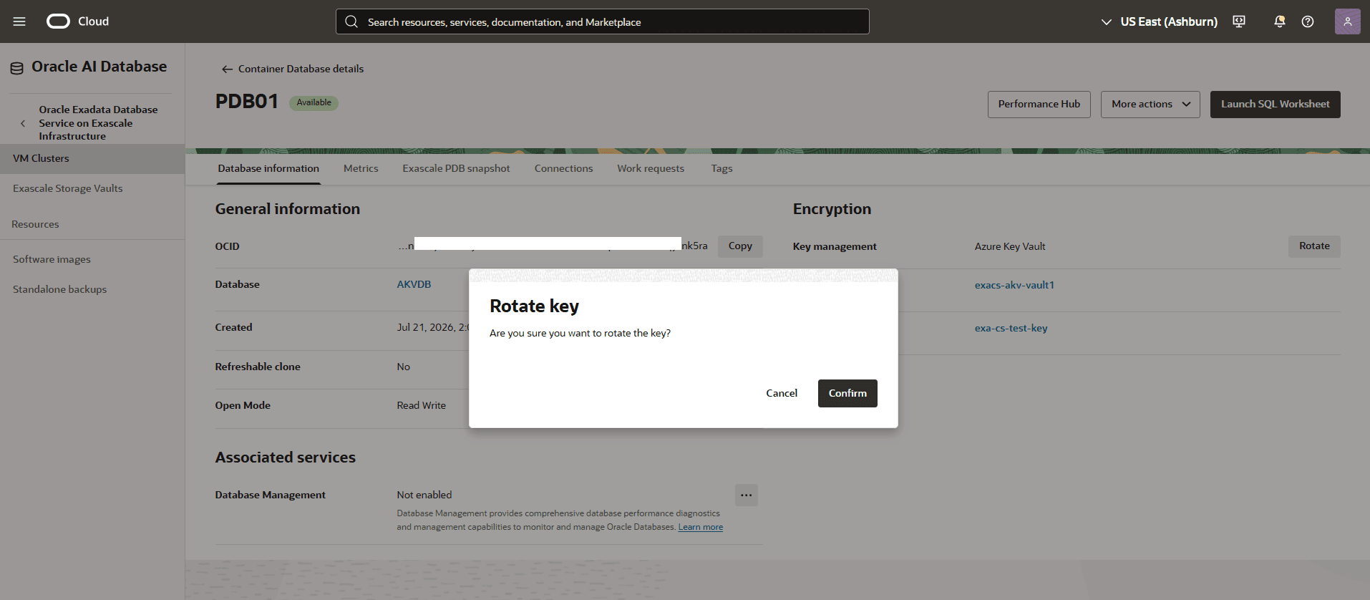The height and width of the screenshot is (600, 1370).
Task: Launch SQL Worksheet
Action: pyautogui.click(x=1275, y=105)
